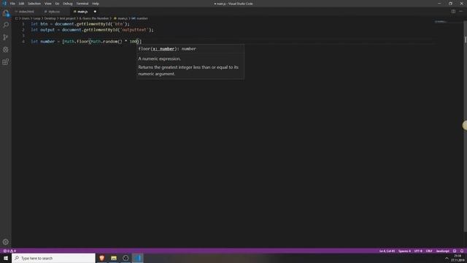Open the Edit menu
Image resolution: width=467 pixels, height=263 pixels.
21,4
